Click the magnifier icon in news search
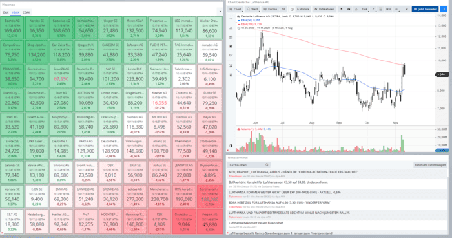The image size is (452, 238). [267, 165]
